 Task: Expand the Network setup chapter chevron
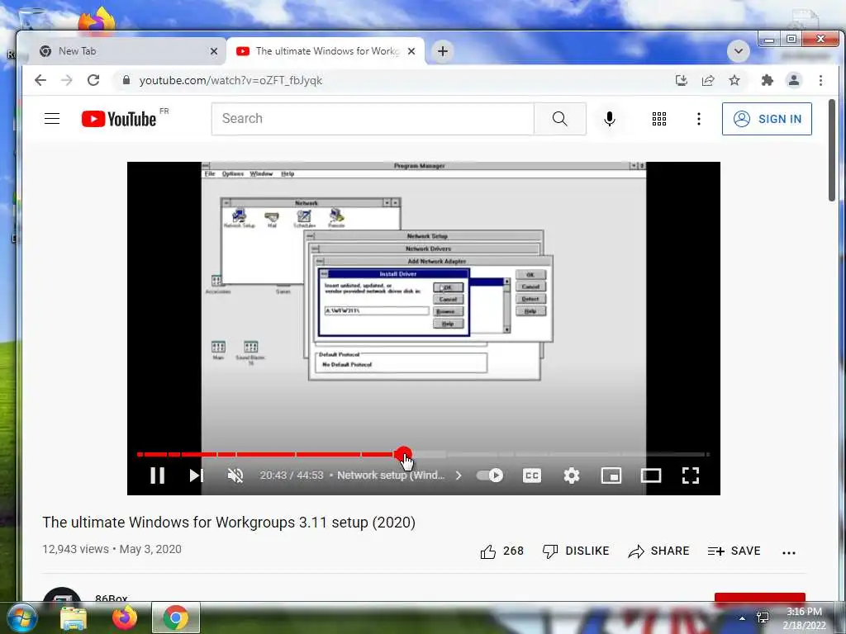click(x=458, y=475)
